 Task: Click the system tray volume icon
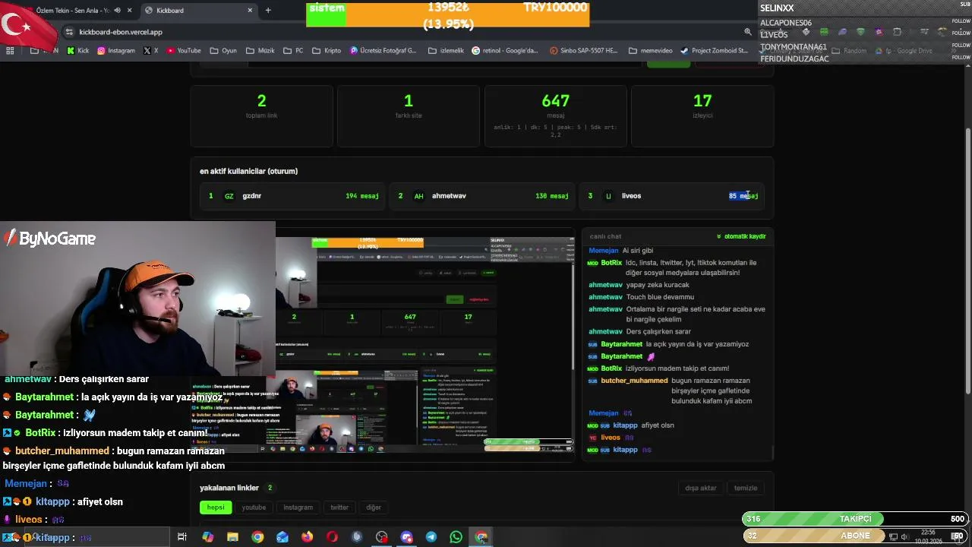point(904,537)
